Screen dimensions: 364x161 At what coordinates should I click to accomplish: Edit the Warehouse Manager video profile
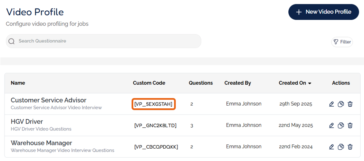332,147
